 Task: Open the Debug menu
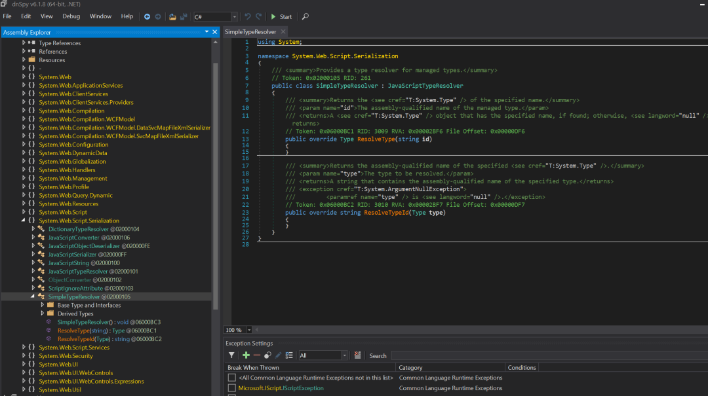coord(71,16)
